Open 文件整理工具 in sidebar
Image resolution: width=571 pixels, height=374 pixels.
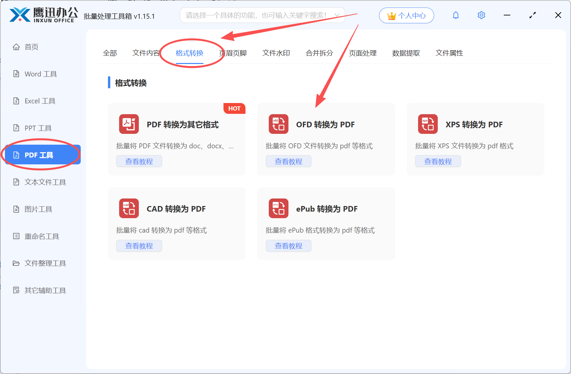(x=43, y=263)
